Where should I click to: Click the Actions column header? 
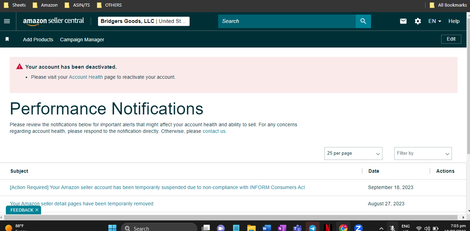tap(445, 171)
